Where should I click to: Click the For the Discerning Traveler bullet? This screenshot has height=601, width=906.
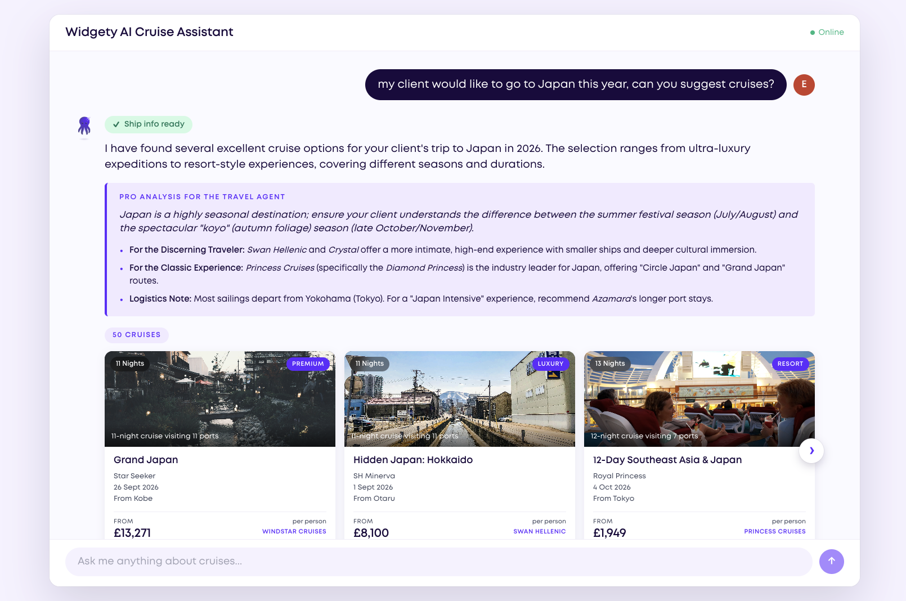tap(443, 250)
